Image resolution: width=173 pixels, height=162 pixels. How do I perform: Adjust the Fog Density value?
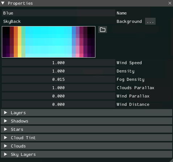(x=58, y=79)
